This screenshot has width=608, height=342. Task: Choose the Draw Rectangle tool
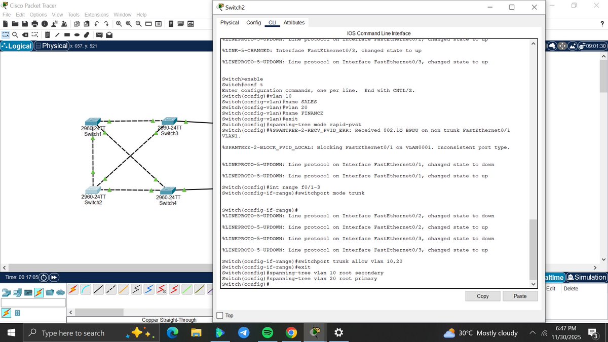(67, 35)
